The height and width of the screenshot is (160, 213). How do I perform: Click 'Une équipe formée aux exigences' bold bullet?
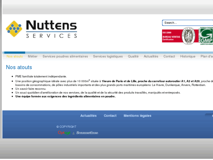point(65,96)
